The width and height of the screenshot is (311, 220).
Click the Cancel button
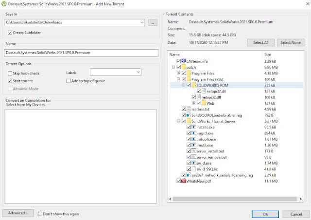point(296,214)
